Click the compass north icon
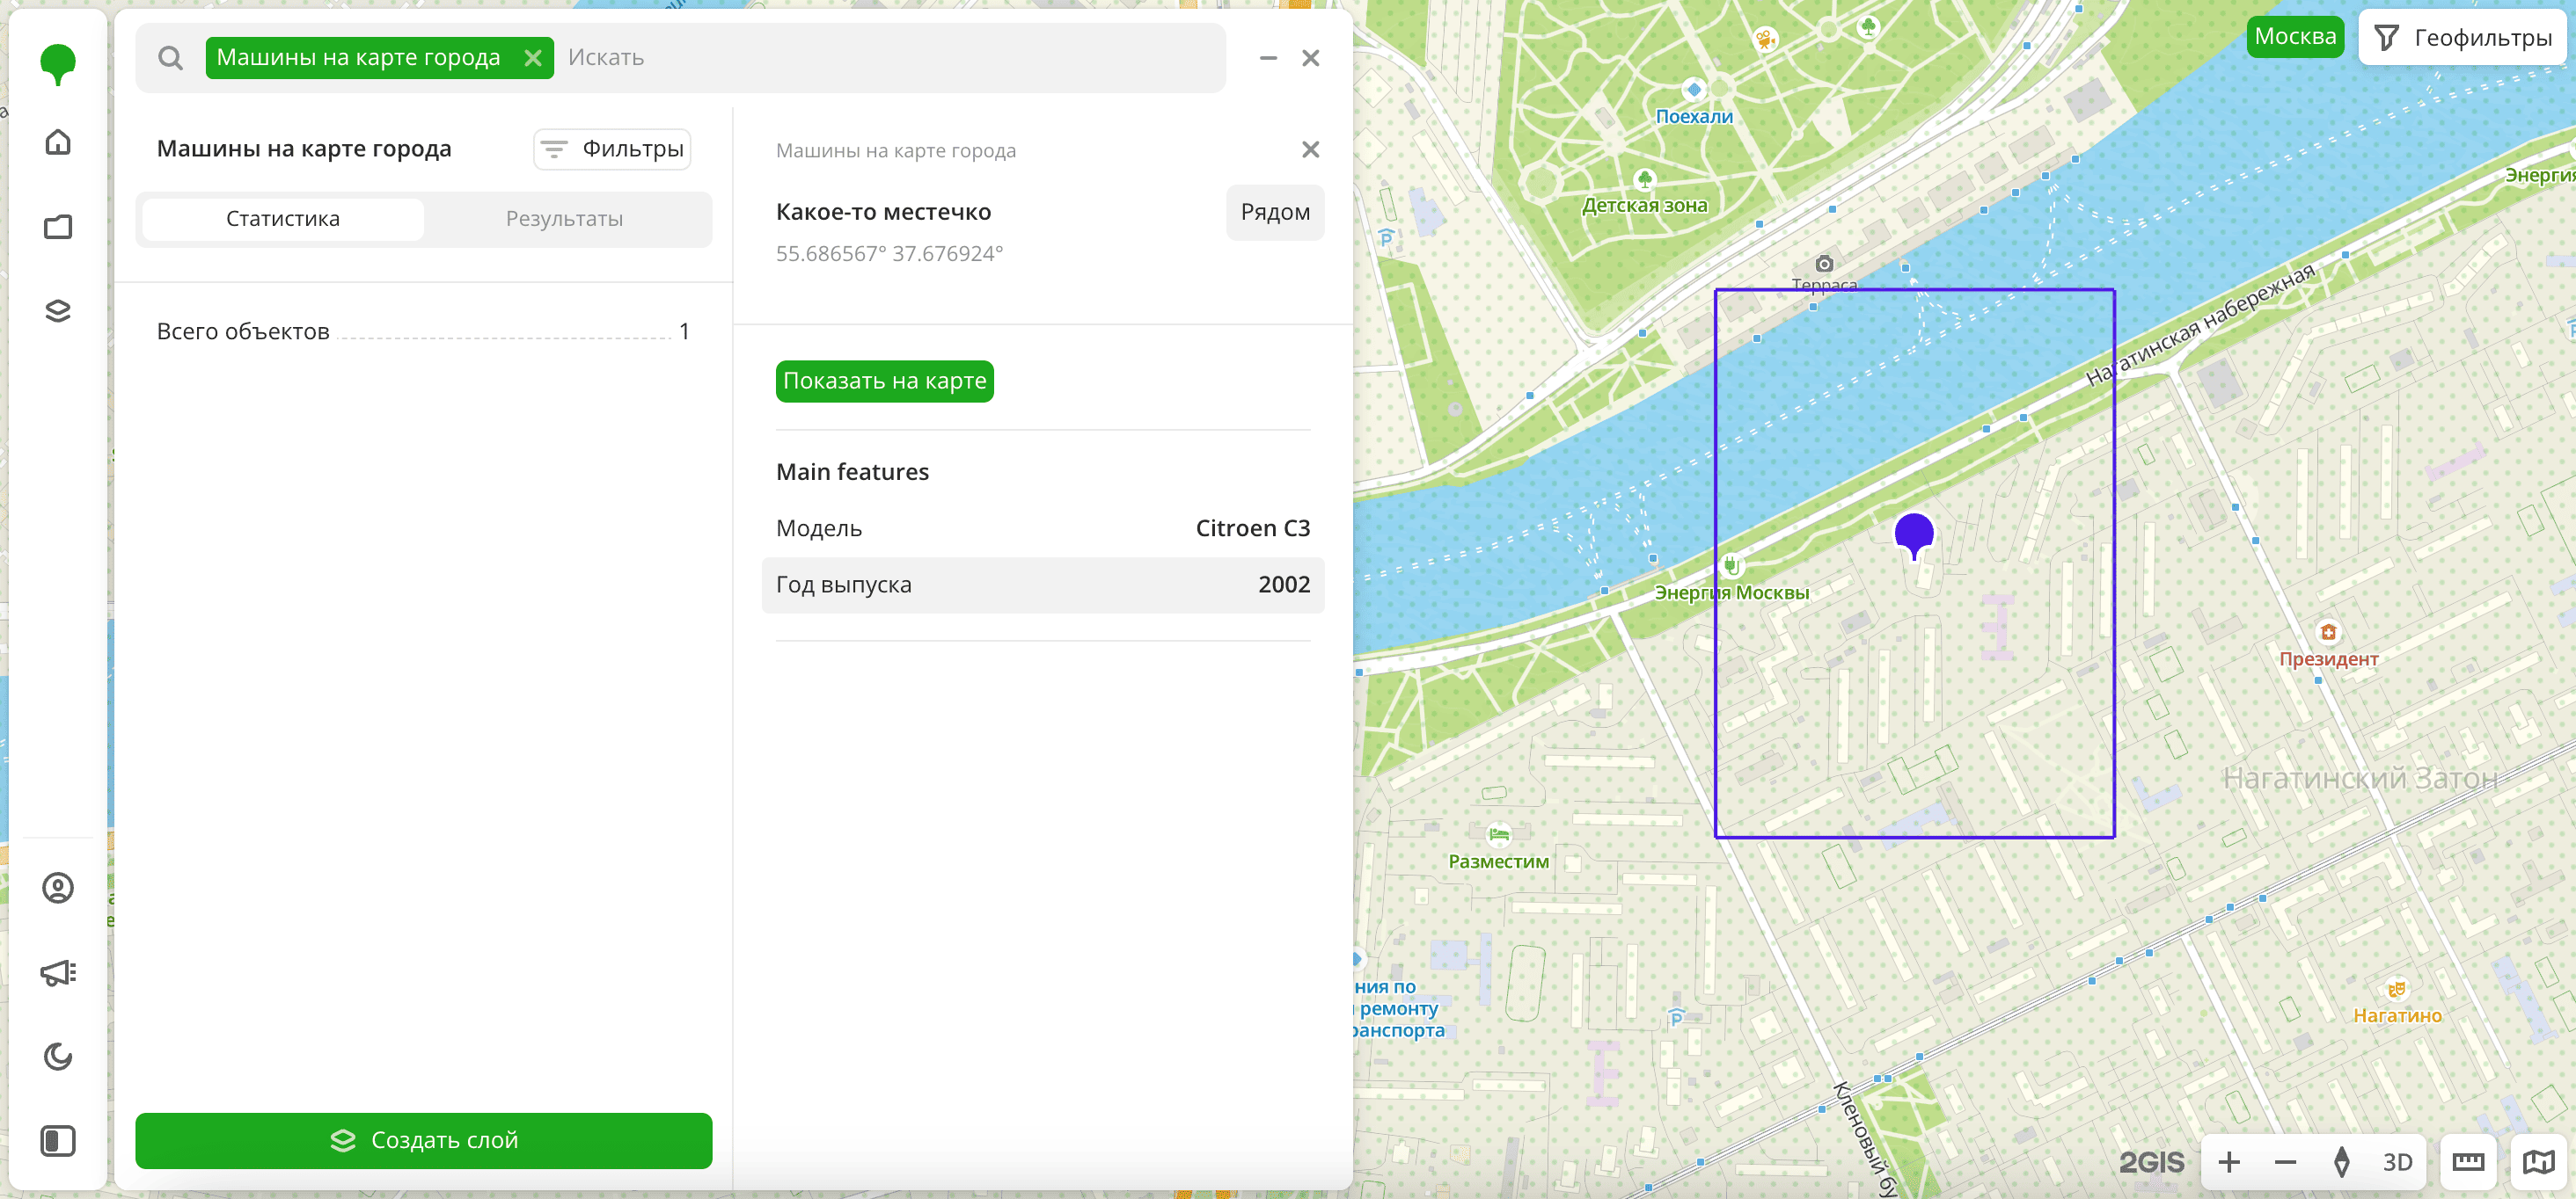 tap(2341, 1162)
